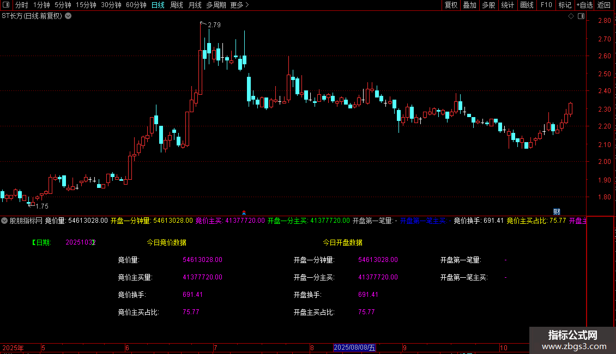The width and height of the screenshot is (616, 354).
Task: Click the 1.75 low price label
Action: (x=42, y=206)
